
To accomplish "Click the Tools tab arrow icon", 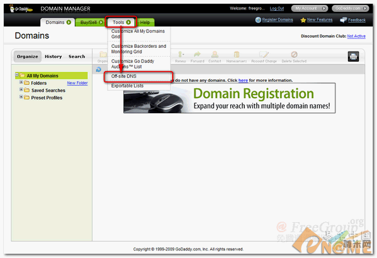I will 128,22.
